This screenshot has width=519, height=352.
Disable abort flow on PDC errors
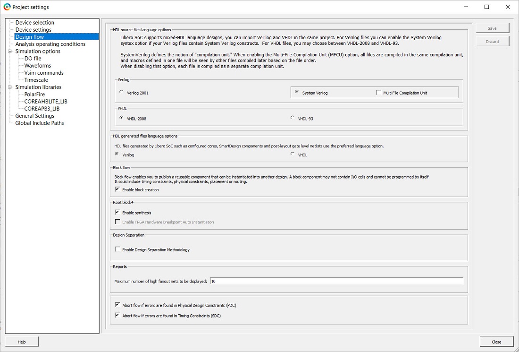117,305
